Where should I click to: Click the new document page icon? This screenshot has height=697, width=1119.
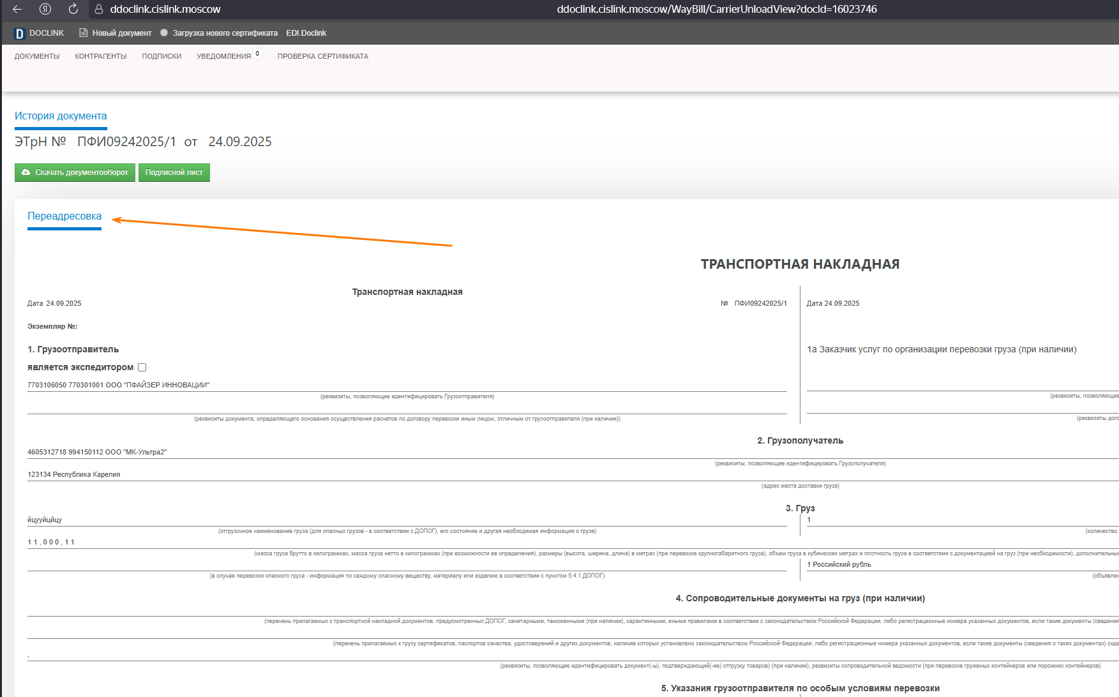tap(83, 33)
